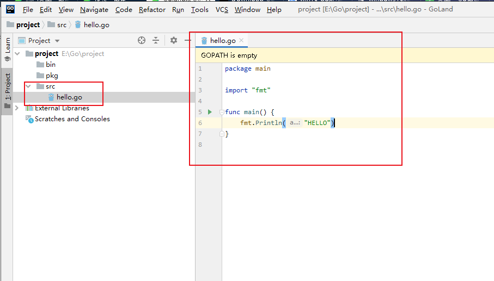Click line number 2 in the gutter
494x281 pixels.
200,79
